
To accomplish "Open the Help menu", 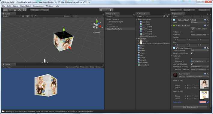I will [57, 6].
